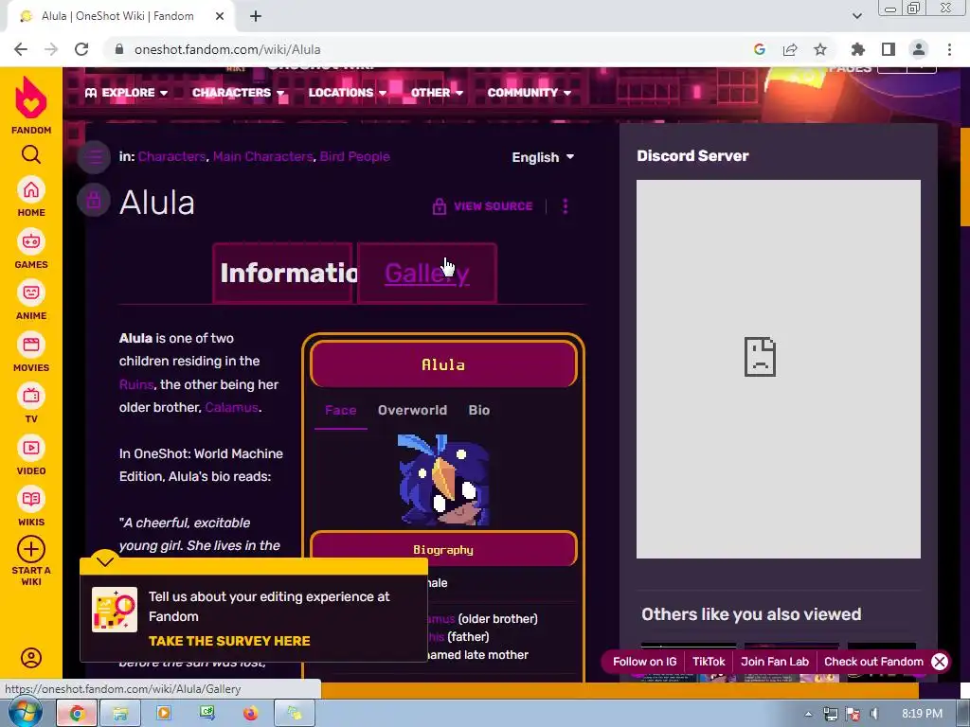
Task: Open user profile icon in sidebar
Action: pos(31,658)
